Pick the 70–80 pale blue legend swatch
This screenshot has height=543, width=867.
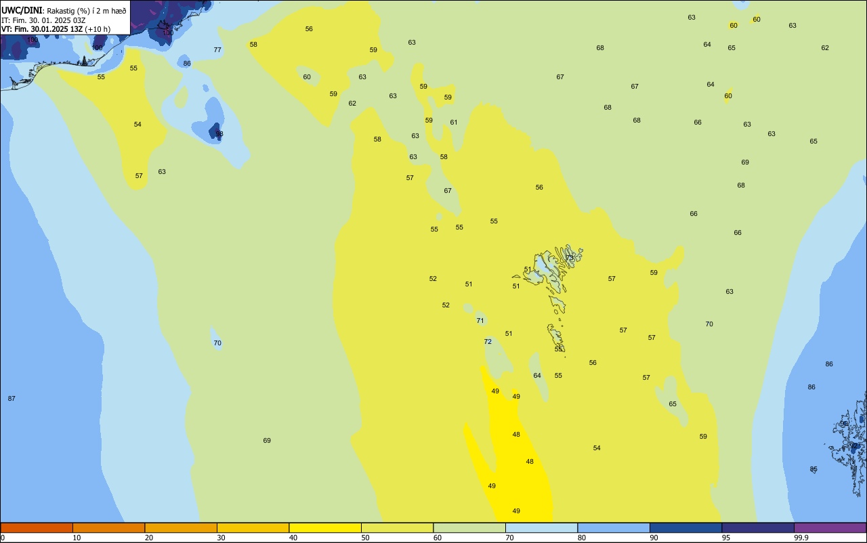point(541,527)
